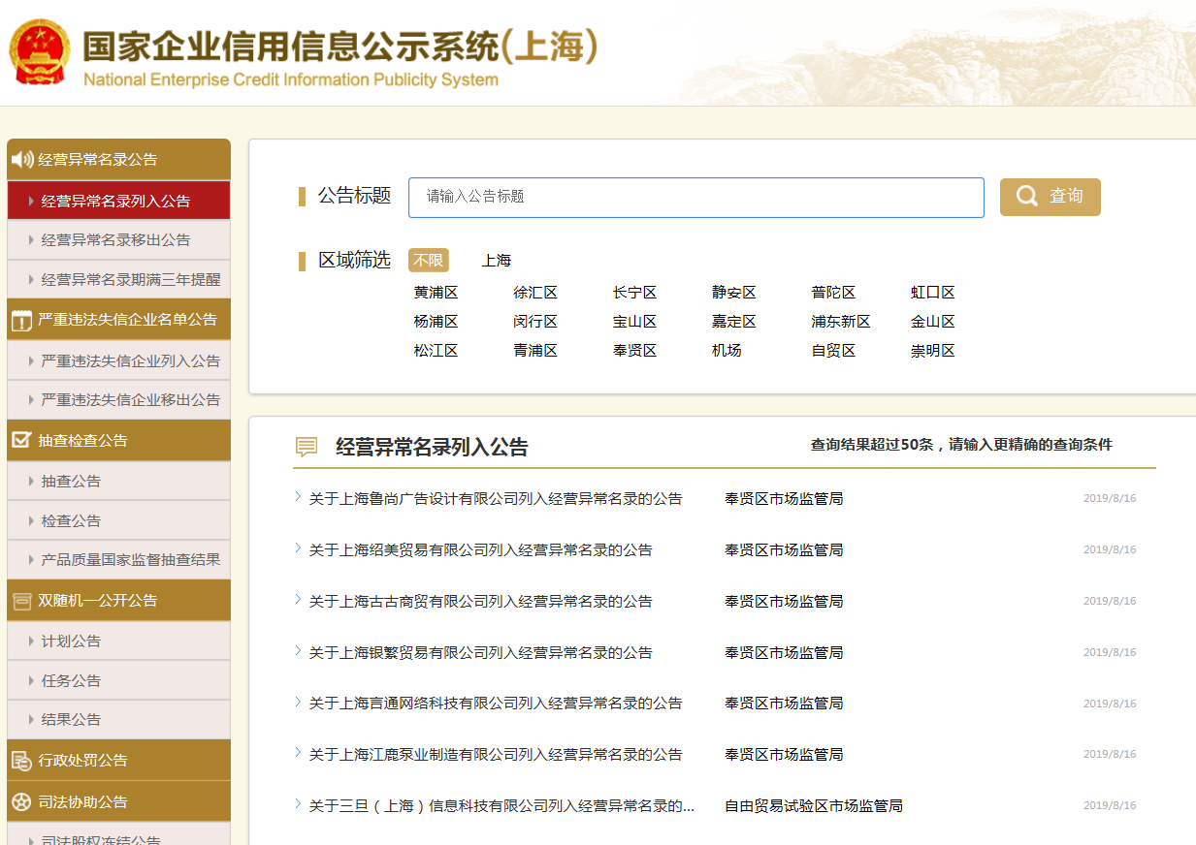1196x845 pixels.
Task: Open 结果公告 sidebar item
Action: (x=118, y=719)
